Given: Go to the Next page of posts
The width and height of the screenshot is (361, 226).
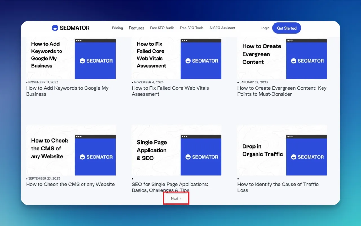Looking at the screenshot, I should [x=176, y=198].
